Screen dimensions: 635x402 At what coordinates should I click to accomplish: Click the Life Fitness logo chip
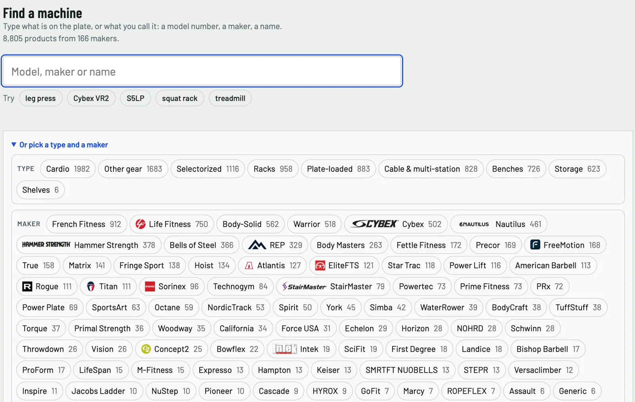tap(172, 224)
